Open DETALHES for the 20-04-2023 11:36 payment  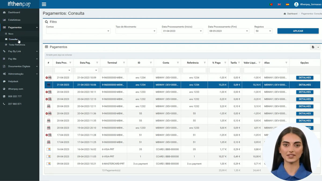(305, 114)
